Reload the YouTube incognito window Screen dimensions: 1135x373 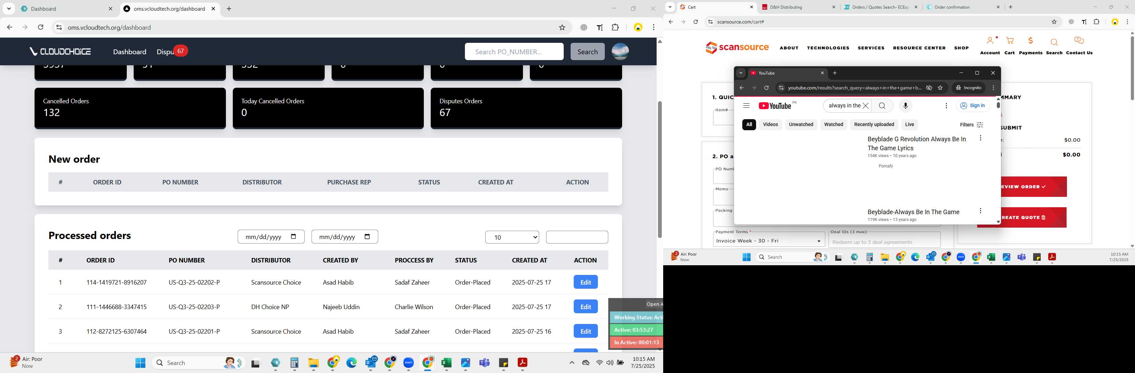pos(766,88)
